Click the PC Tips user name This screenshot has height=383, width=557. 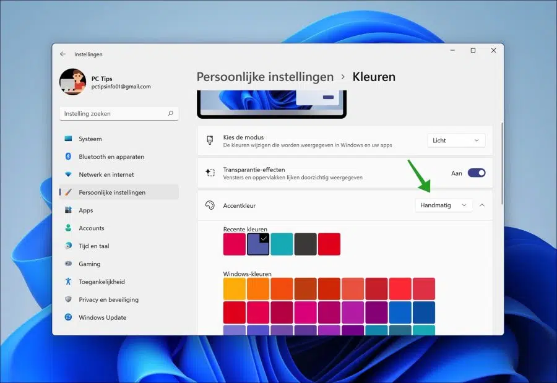[x=101, y=79]
